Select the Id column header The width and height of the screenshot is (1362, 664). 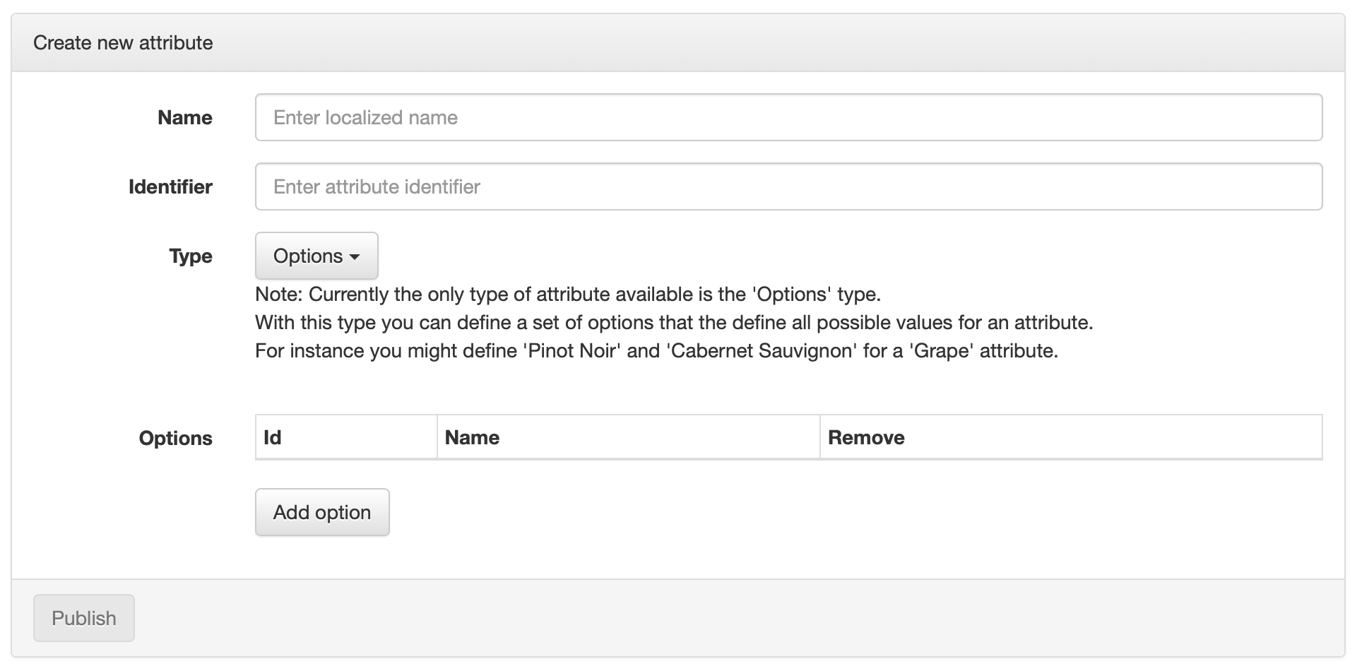(273, 438)
